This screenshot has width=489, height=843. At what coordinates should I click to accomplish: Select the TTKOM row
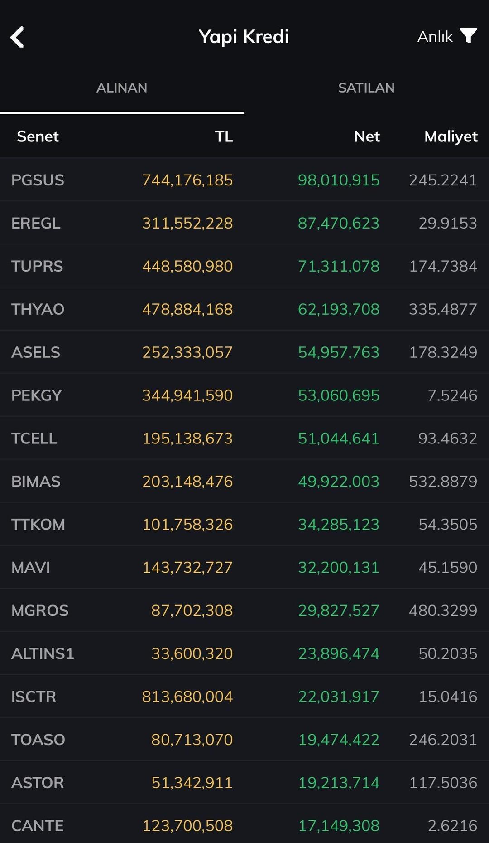pyautogui.click(x=244, y=524)
